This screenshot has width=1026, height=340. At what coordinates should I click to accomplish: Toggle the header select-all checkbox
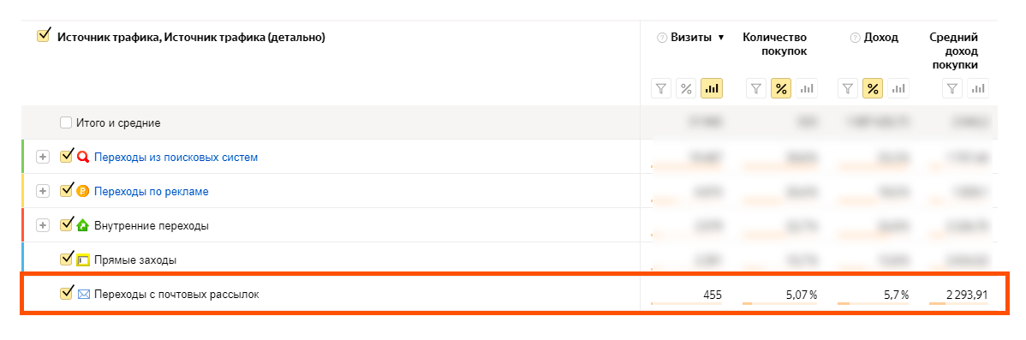point(43,35)
